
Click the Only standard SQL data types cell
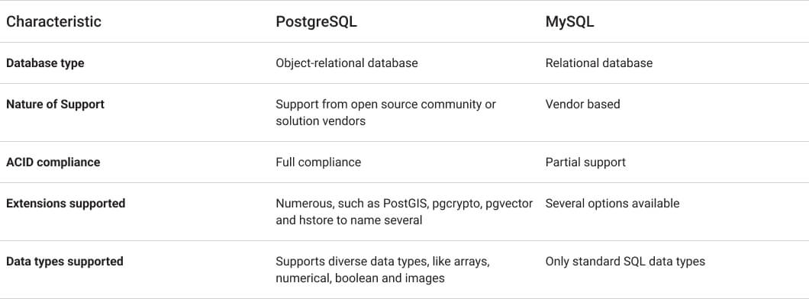coord(625,262)
